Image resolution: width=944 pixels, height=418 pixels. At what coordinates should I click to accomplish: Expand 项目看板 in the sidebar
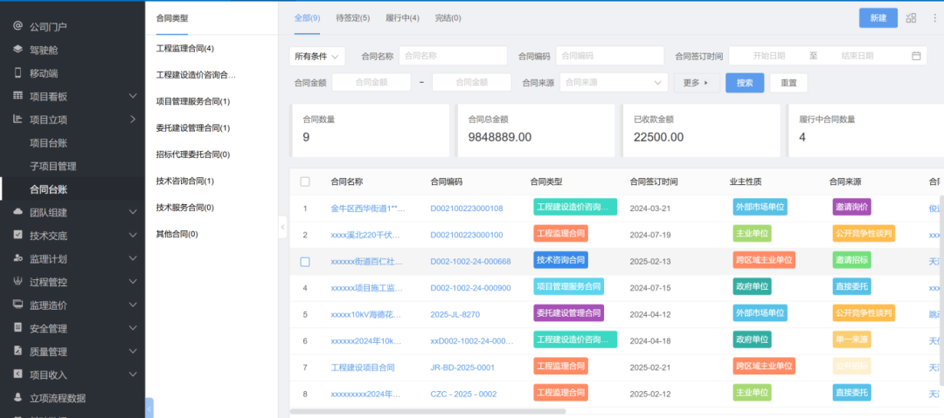(73, 96)
